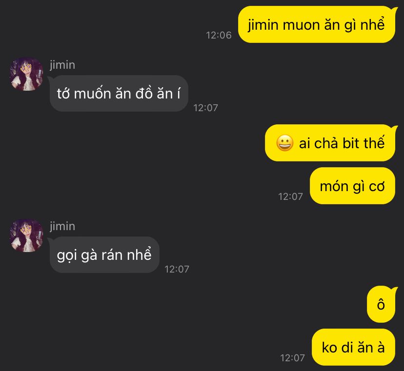This screenshot has width=404, height=371.
Task: Select the 'ko di ăn à' message bubble
Action: pyautogui.click(x=353, y=347)
